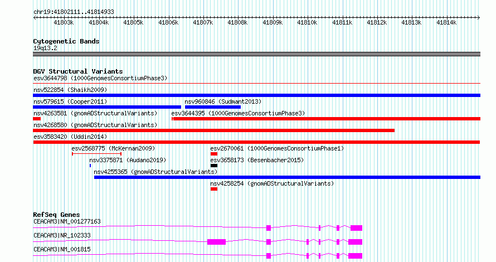Click the large last exon of NM_001815

click(x=355, y=256)
